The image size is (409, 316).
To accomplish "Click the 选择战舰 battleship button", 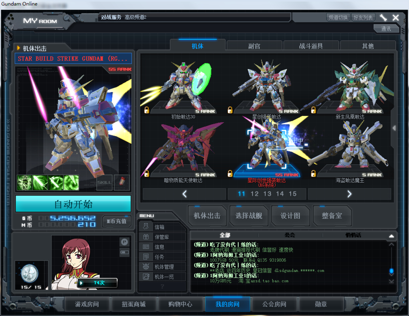I will coord(249,215).
